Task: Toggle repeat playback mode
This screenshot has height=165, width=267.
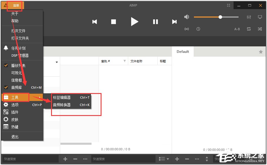Action: tap(249, 29)
